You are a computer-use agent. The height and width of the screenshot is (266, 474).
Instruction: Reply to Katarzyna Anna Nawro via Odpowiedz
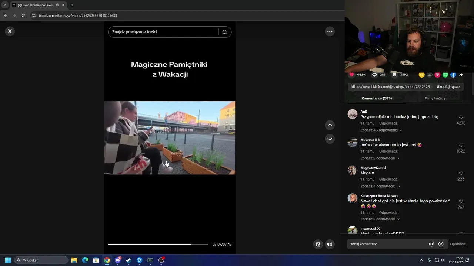[388, 212]
